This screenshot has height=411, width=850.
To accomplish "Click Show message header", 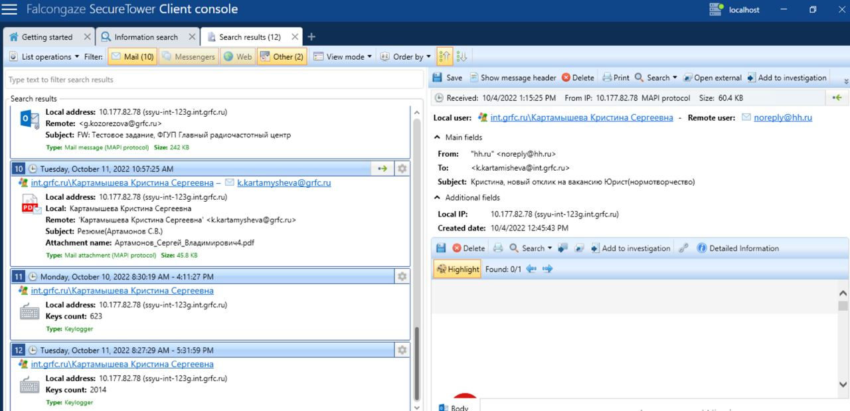I will [x=513, y=78].
